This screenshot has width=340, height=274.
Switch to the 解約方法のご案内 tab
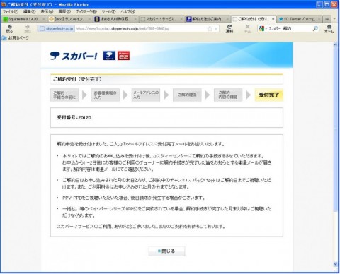(x=208, y=19)
